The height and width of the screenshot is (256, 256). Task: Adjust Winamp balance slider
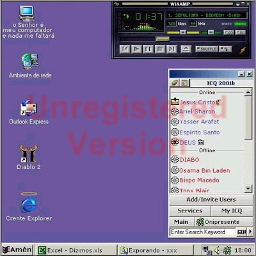pyautogui.click(x=211, y=32)
